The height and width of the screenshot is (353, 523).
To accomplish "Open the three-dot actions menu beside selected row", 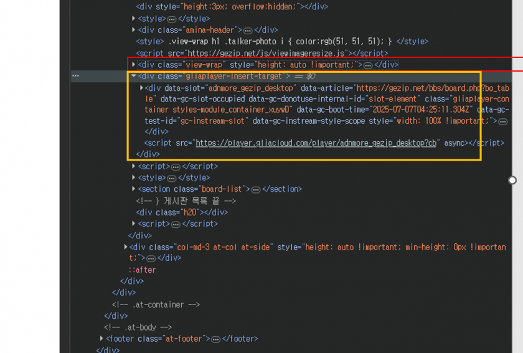I will point(76,76).
